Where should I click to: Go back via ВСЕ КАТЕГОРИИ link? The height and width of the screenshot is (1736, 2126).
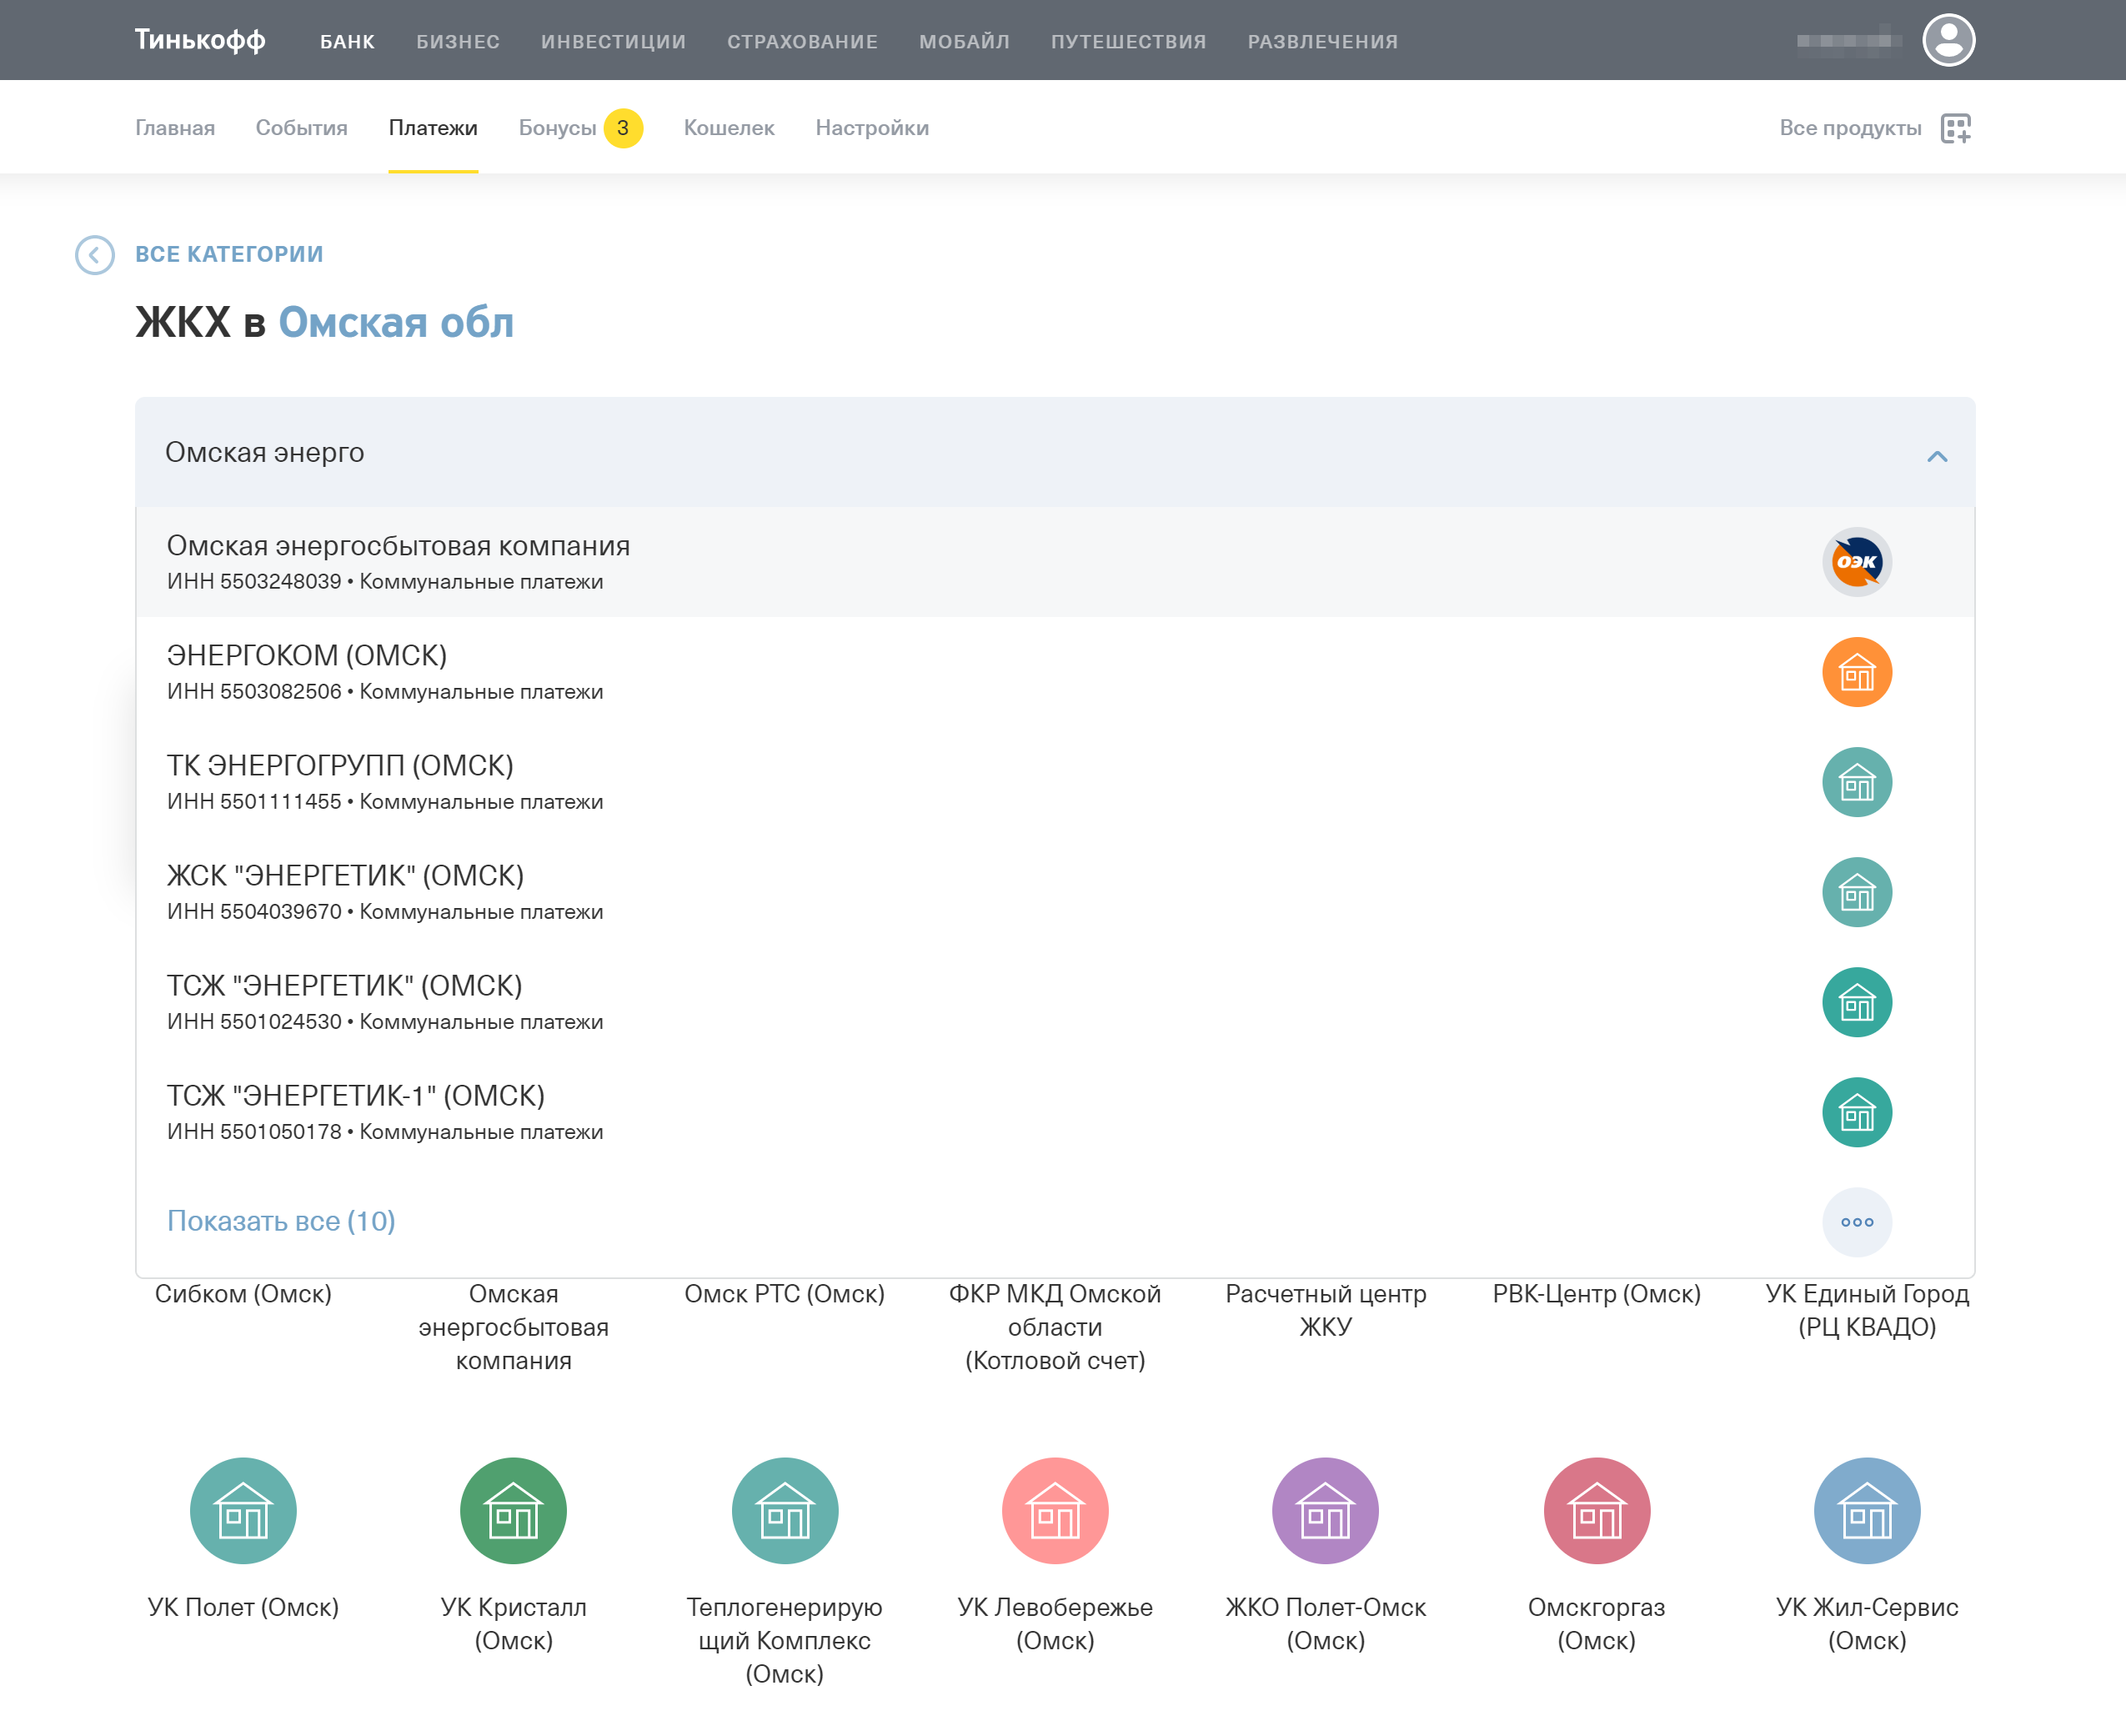pos(229,254)
